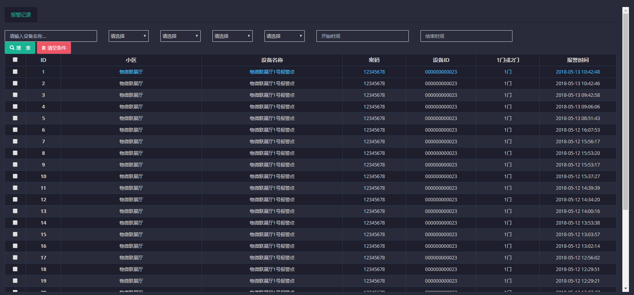The width and height of the screenshot is (634, 295).
Task: Click the 报警时间 column header
Action: point(577,60)
